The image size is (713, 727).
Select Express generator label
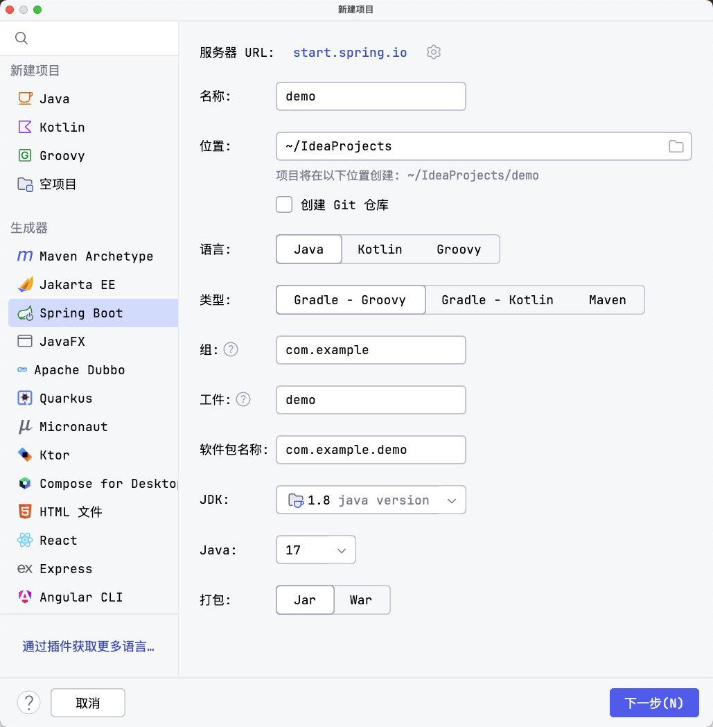66,568
